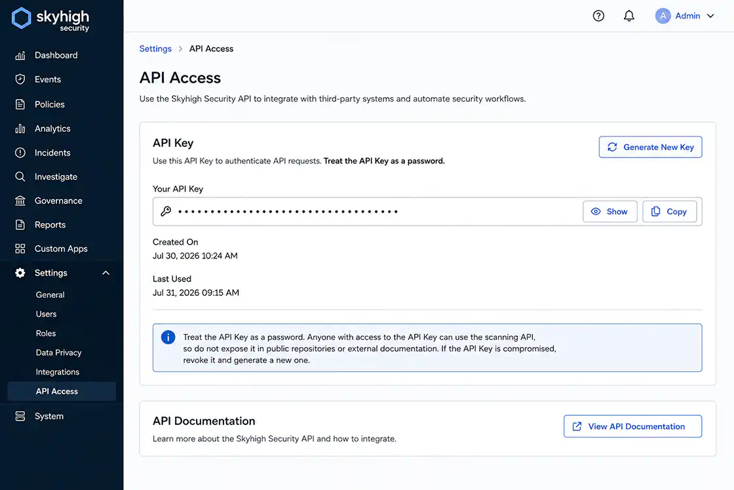Open Integrations settings
The image size is (734, 490).
pos(57,372)
